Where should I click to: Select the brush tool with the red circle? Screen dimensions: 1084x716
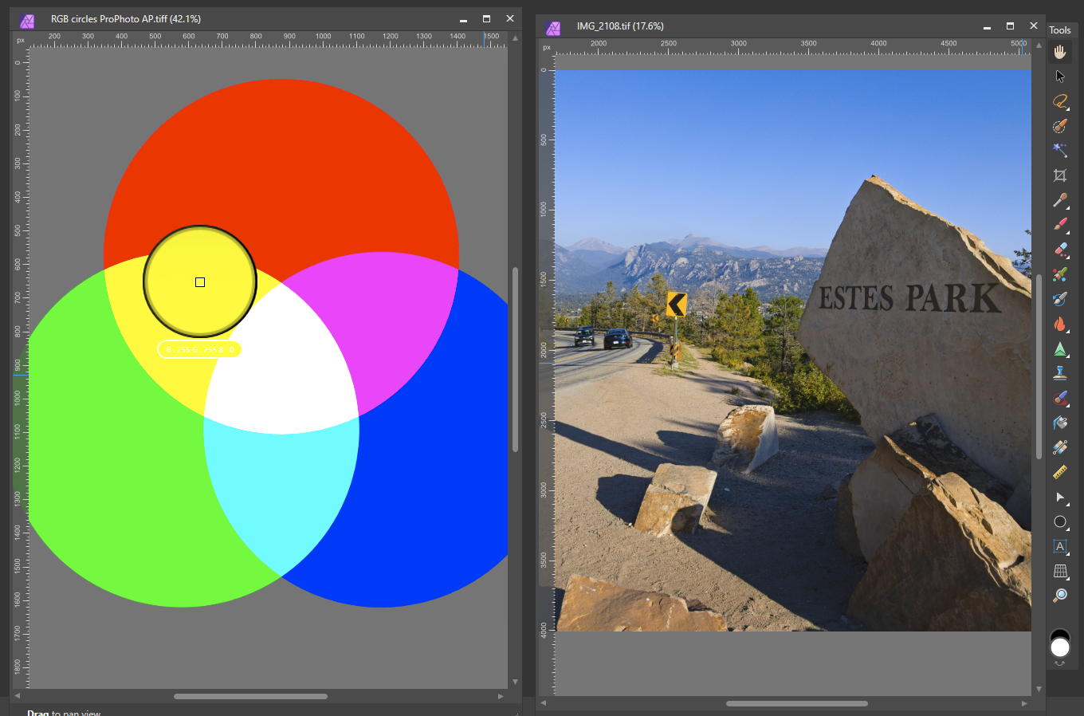tap(1060, 398)
